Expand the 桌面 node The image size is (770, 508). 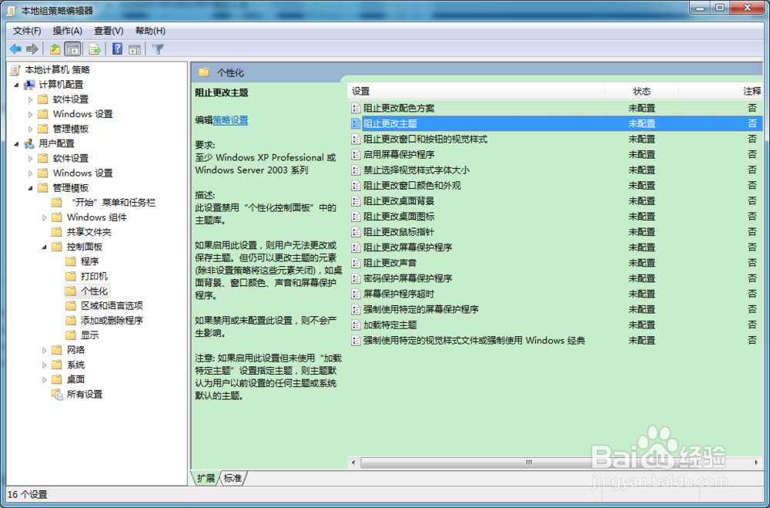(x=44, y=379)
